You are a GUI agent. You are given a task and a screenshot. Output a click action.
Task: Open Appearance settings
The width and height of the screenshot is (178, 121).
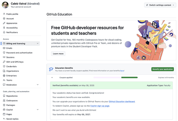12,23
